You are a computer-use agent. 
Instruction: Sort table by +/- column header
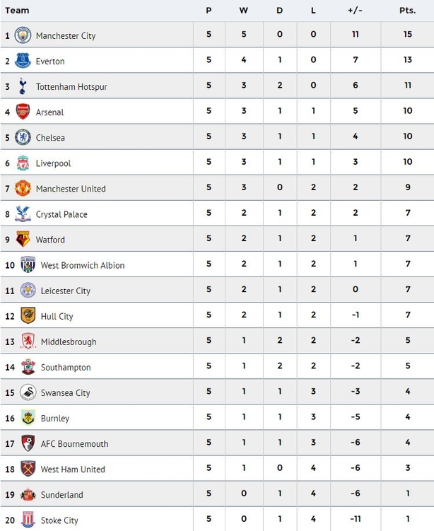pyautogui.click(x=355, y=10)
